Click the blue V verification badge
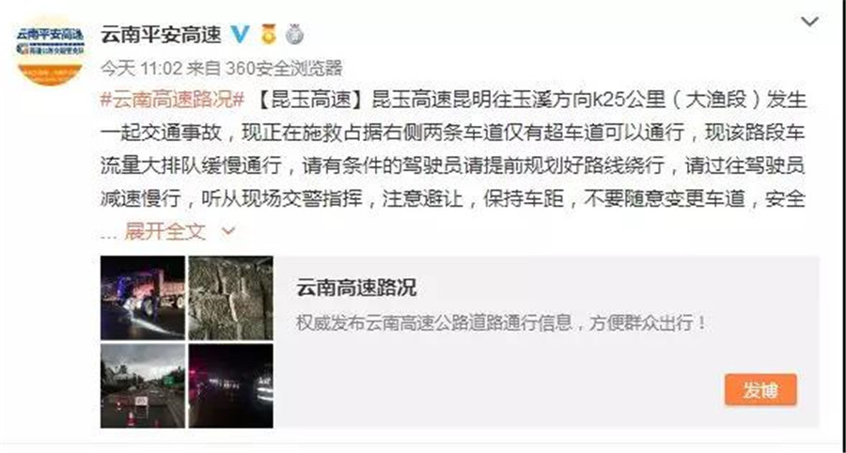This screenshot has height=453, width=846. [x=240, y=35]
